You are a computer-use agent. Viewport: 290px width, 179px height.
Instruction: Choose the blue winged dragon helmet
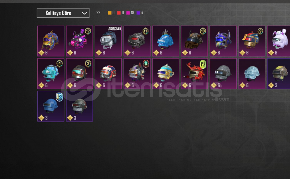tap(223, 41)
